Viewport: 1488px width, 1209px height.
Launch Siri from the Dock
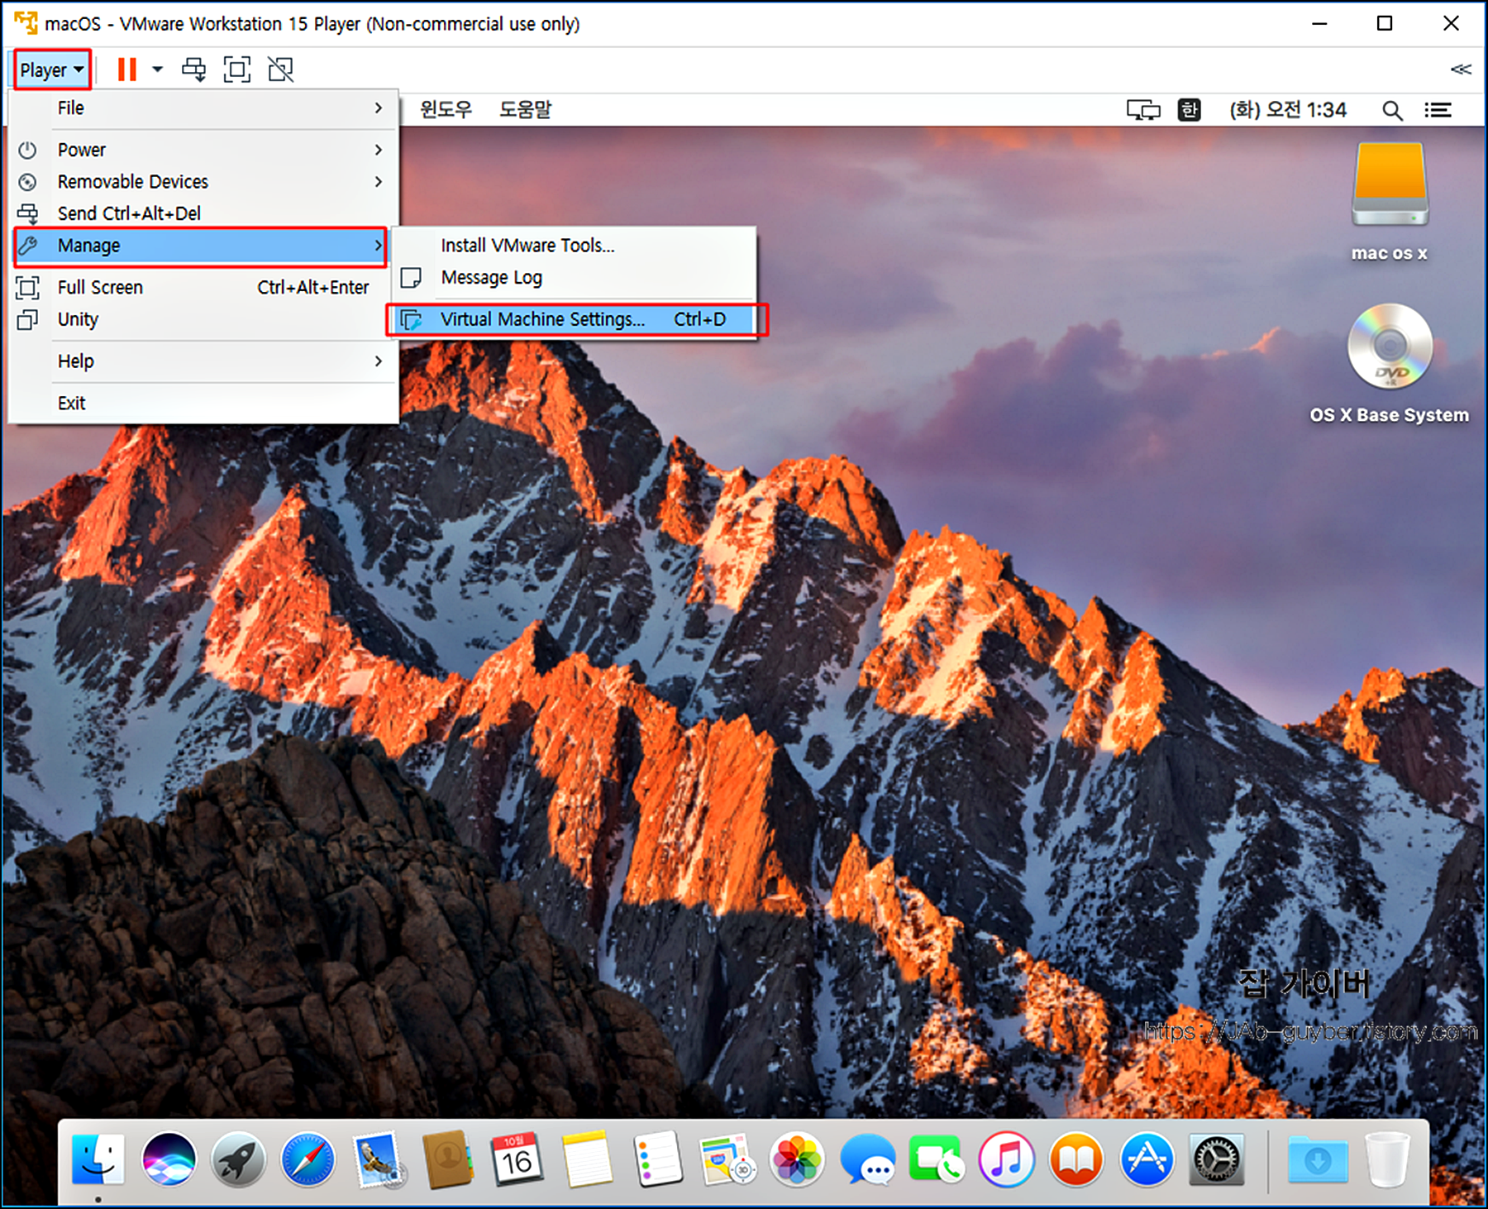pyautogui.click(x=169, y=1159)
